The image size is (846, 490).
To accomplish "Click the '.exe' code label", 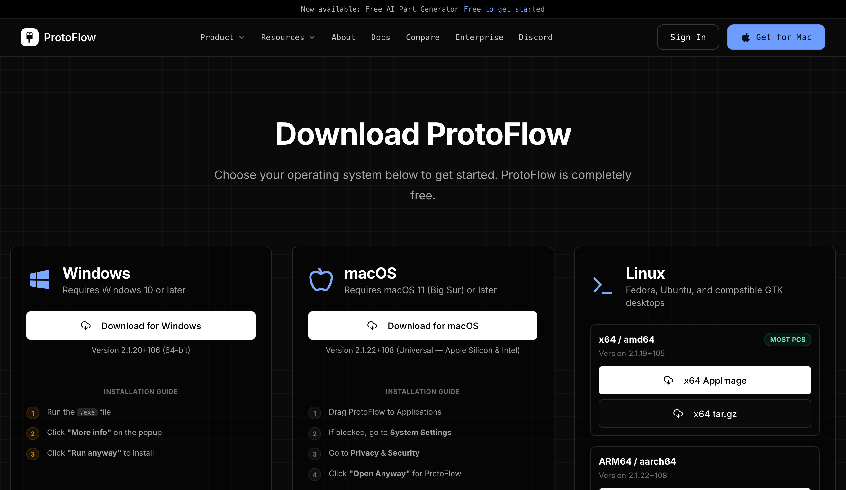I will click(87, 412).
